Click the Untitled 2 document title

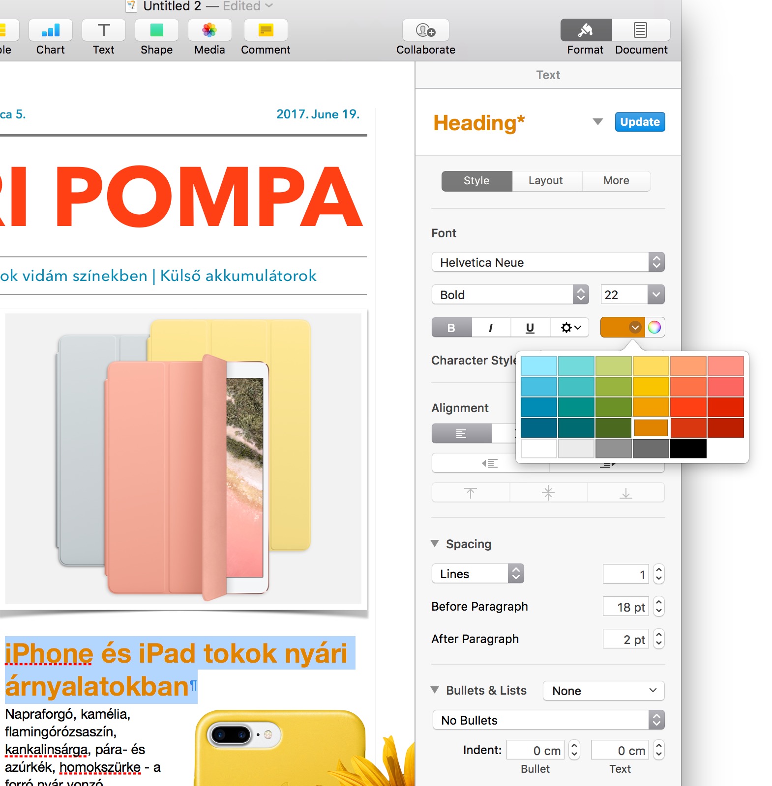coord(172,6)
